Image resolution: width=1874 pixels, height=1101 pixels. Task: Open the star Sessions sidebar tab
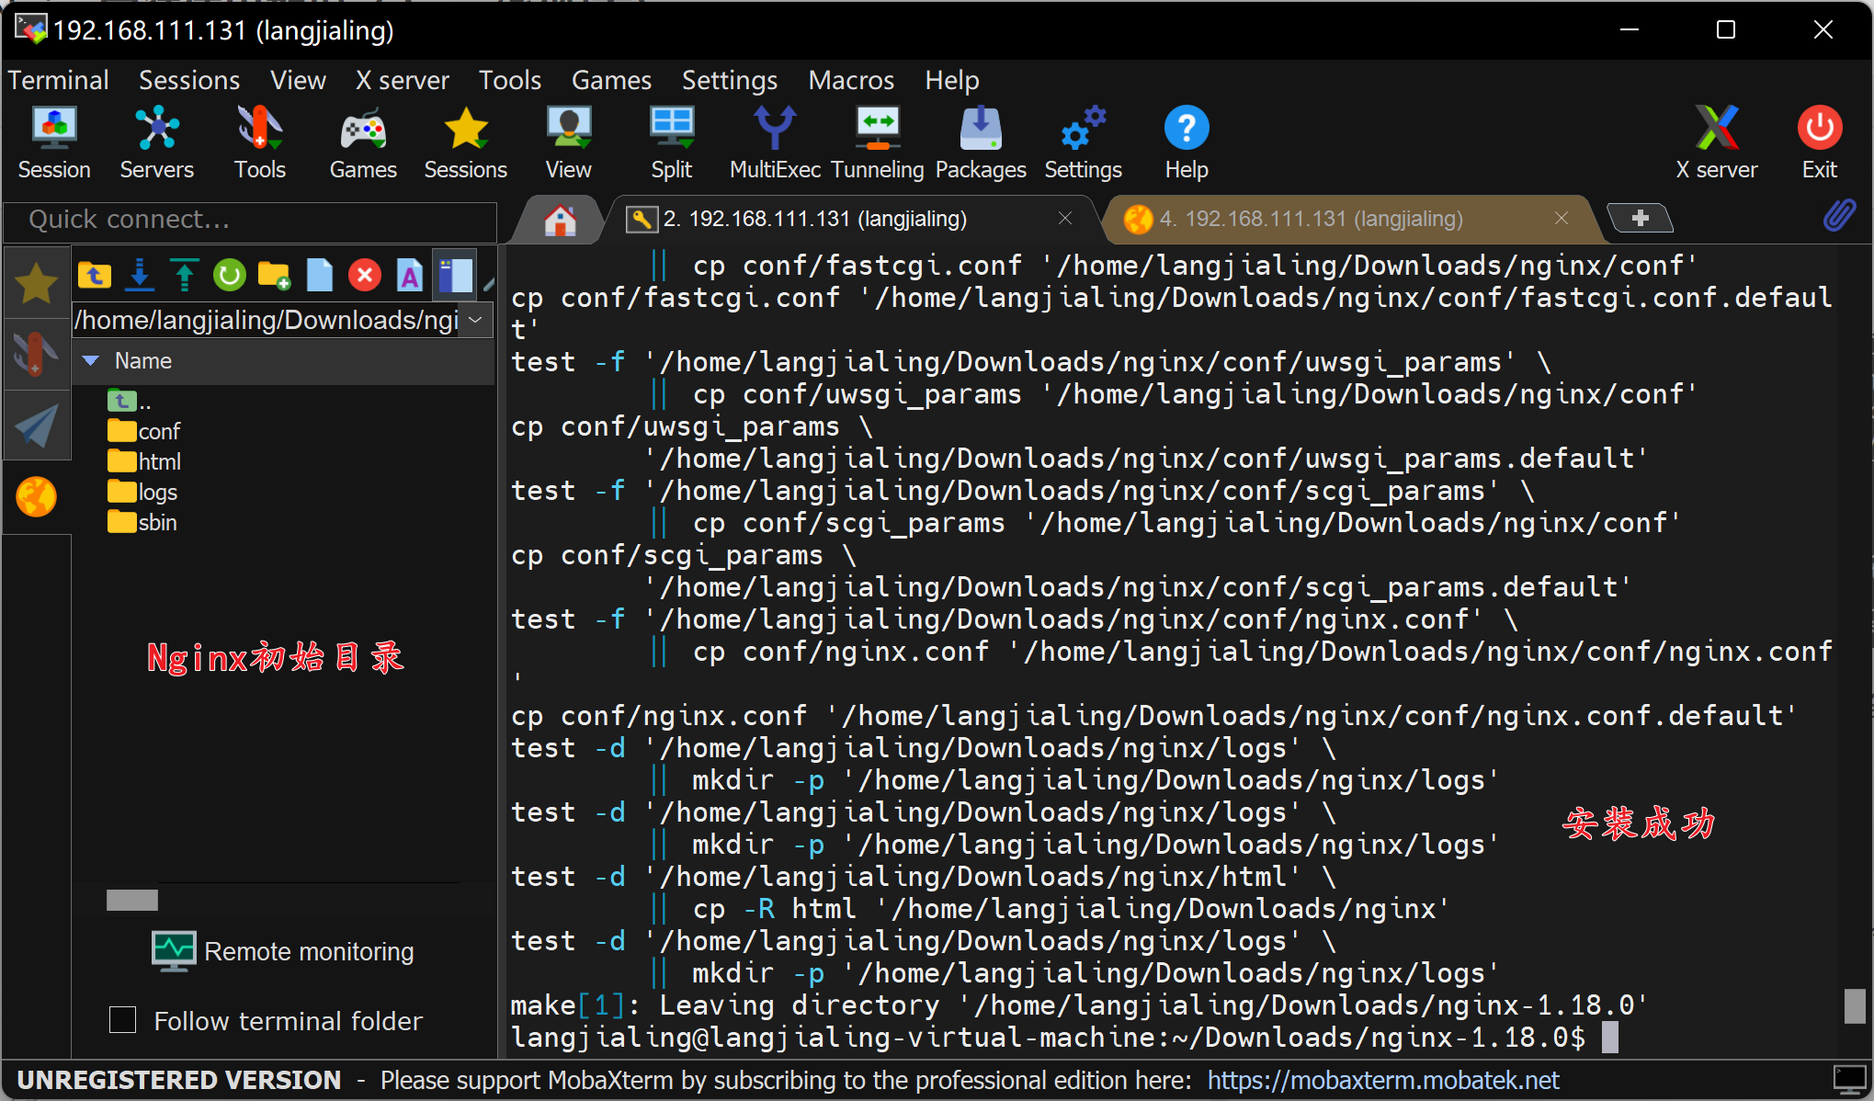(36, 282)
